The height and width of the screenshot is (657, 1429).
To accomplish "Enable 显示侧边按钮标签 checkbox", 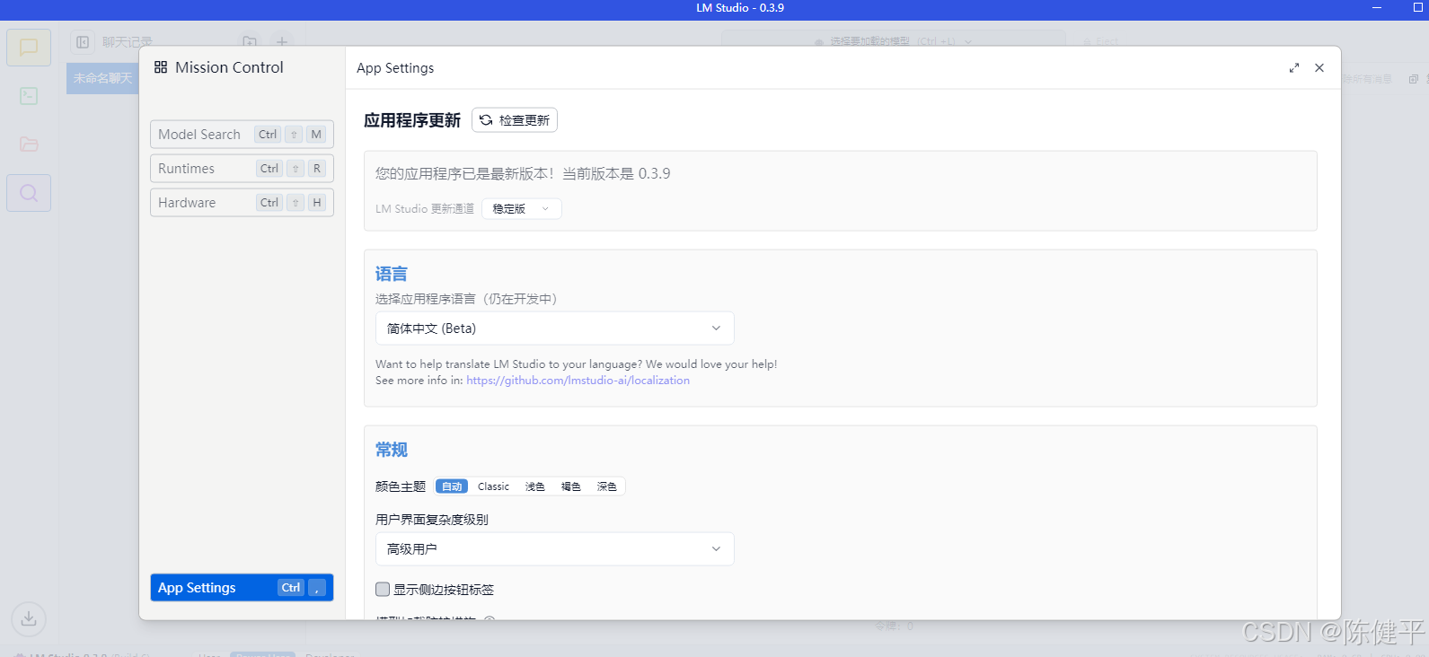I will click(383, 590).
